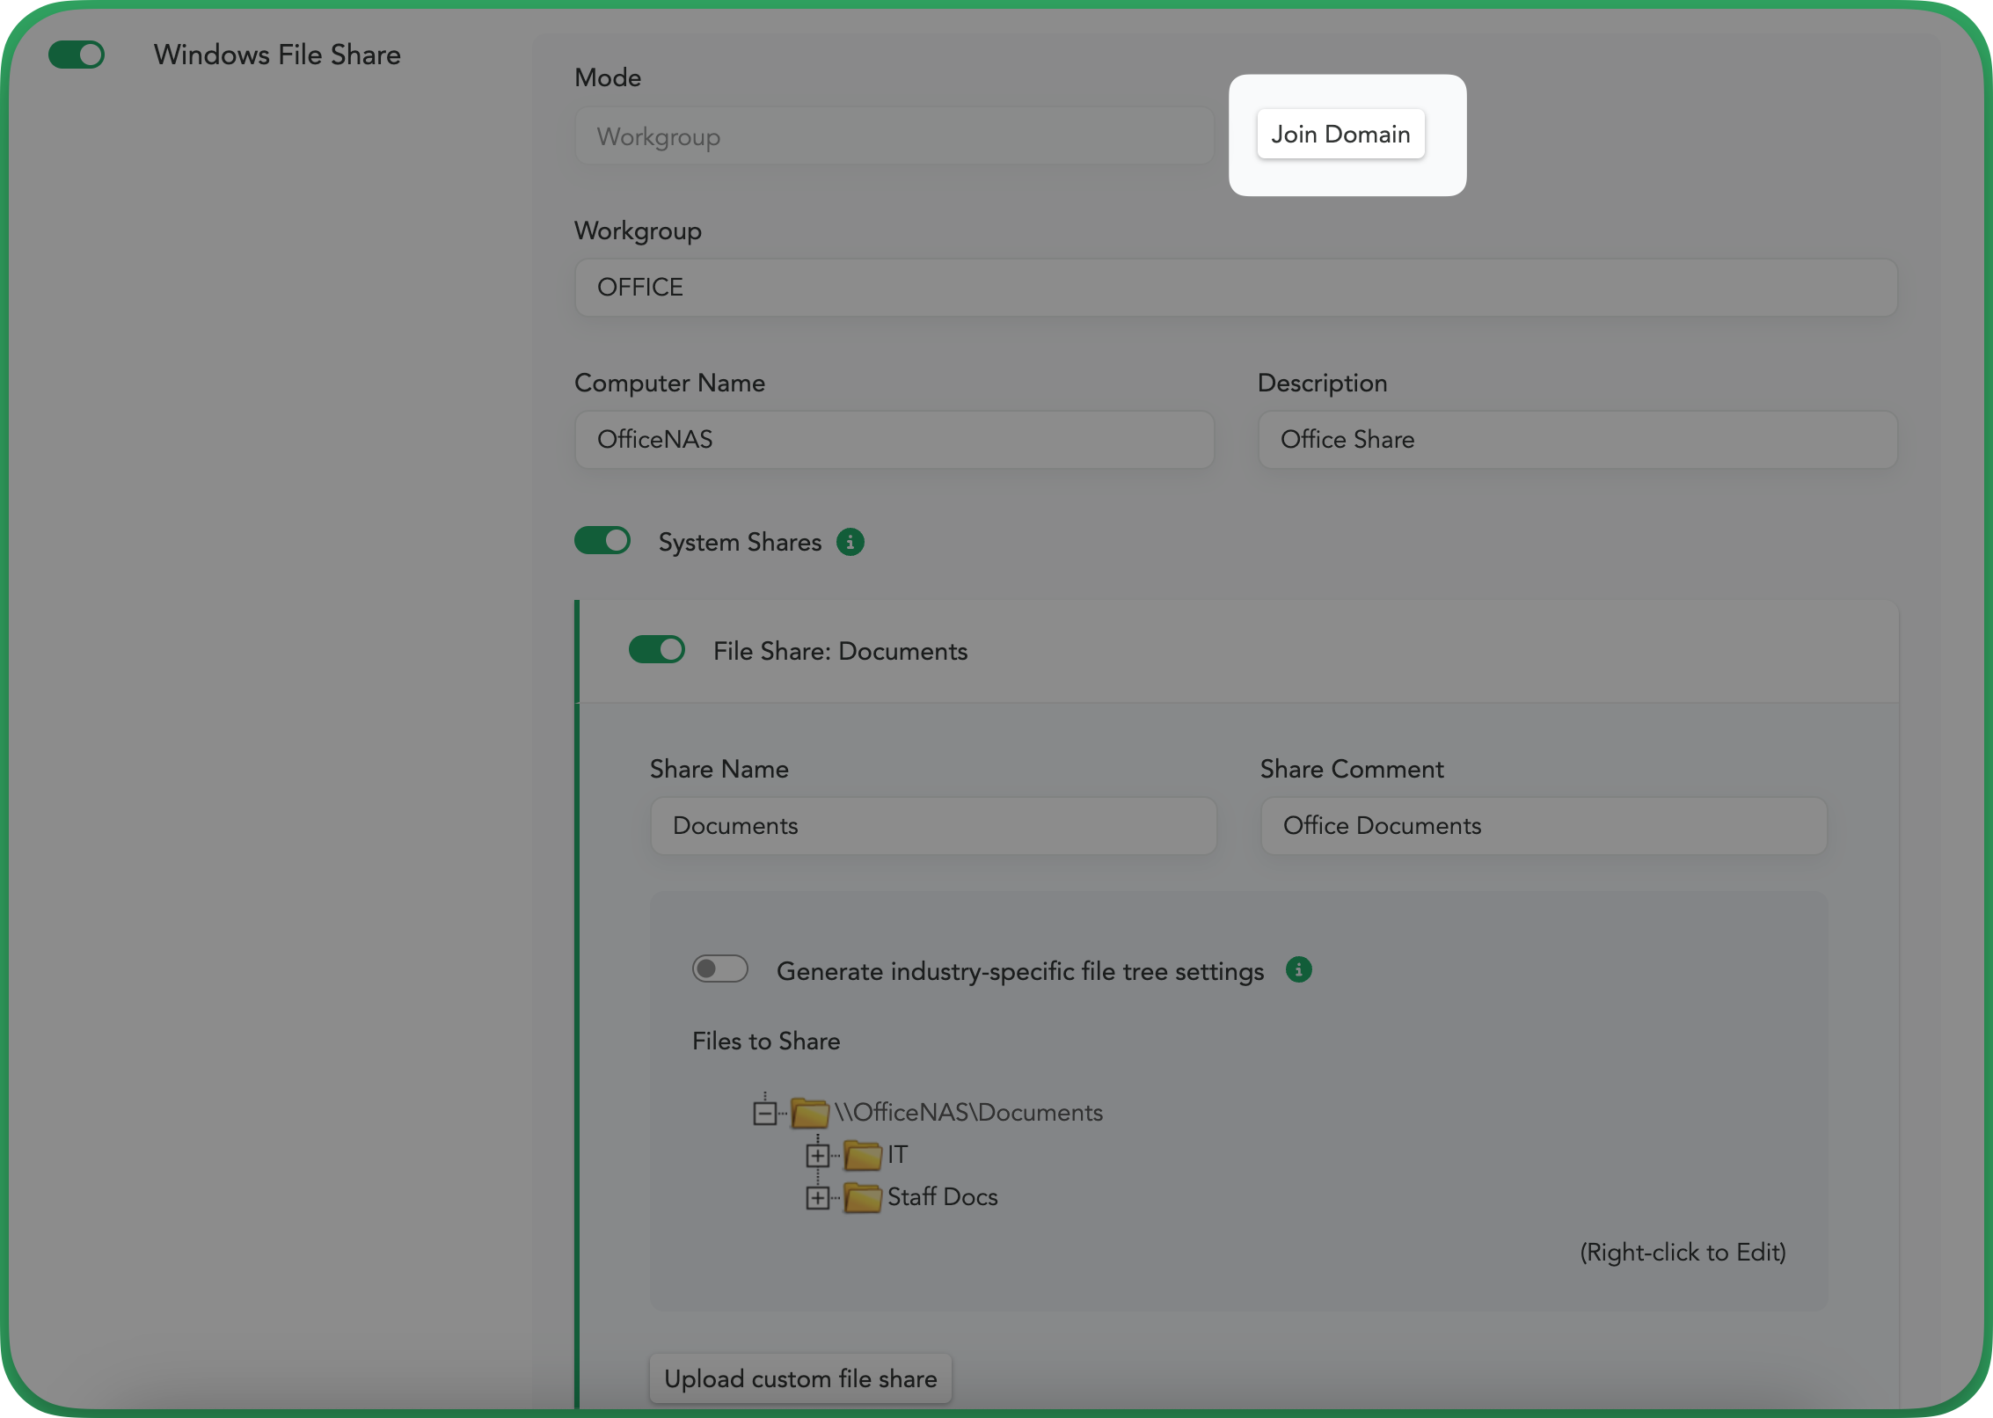Edit the Computer Name field OfficeNAS

(894, 440)
